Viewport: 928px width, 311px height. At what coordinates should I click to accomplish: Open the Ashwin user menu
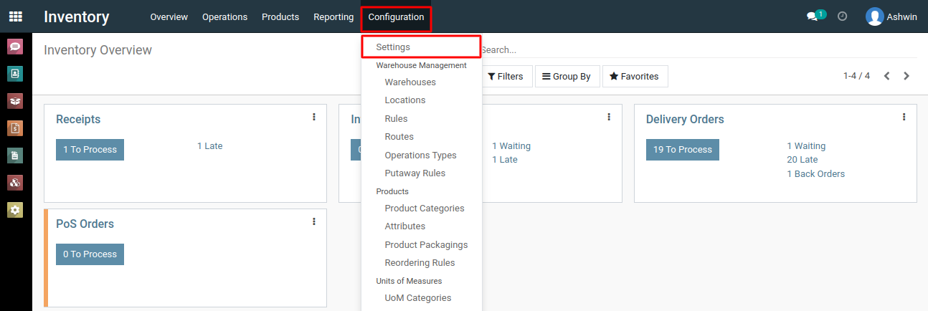point(893,16)
